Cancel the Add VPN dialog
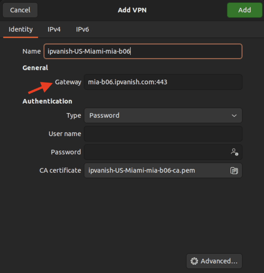Screen dimensions: 264x273 tap(20, 10)
